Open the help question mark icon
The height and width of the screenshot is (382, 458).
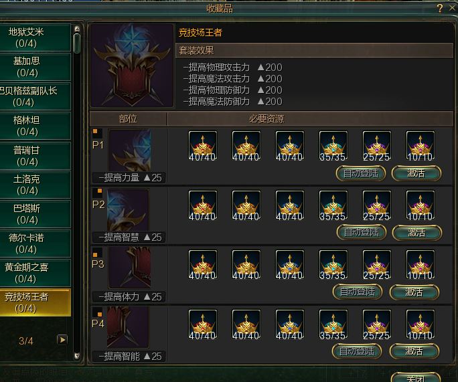click(x=440, y=8)
